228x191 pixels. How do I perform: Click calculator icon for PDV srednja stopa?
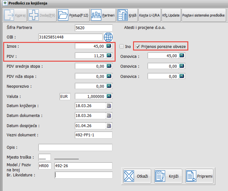point(109,66)
